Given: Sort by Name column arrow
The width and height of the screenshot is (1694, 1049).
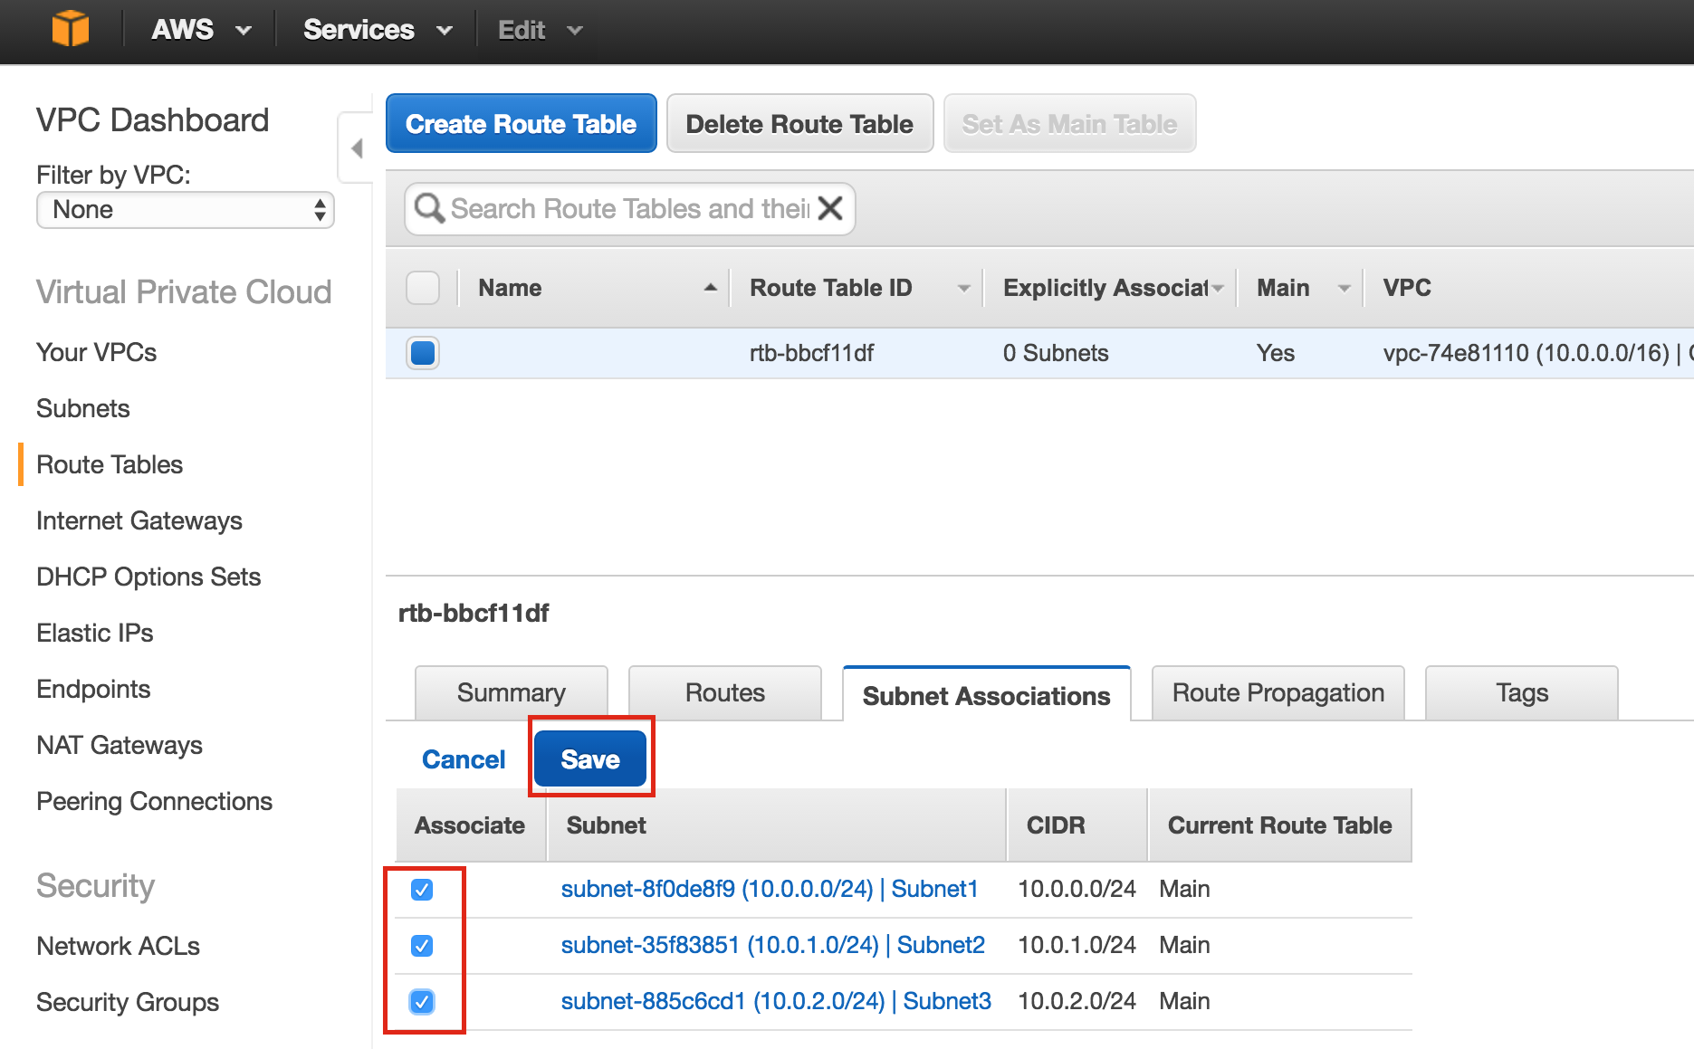Looking at the screenshot, I should coord(711,288).
